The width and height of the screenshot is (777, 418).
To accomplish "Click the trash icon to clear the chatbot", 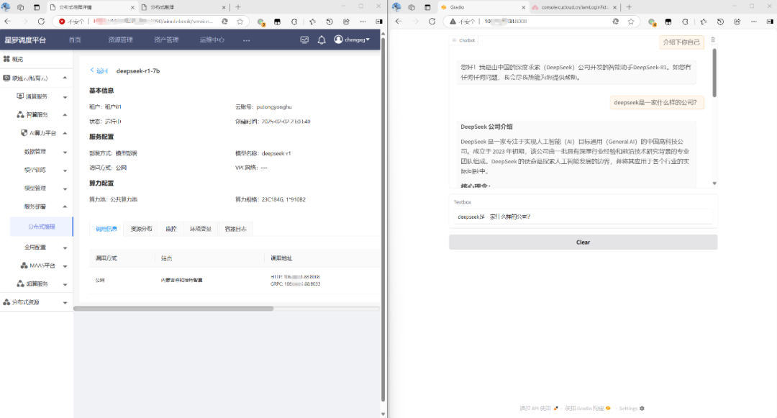I will point(713,40).
